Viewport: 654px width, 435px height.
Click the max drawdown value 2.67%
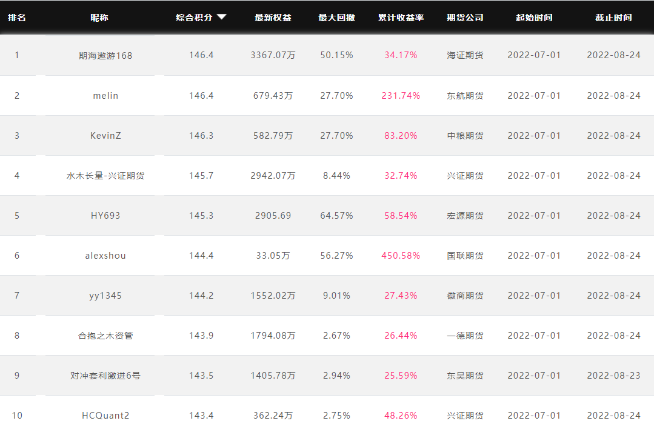point(336,336)
